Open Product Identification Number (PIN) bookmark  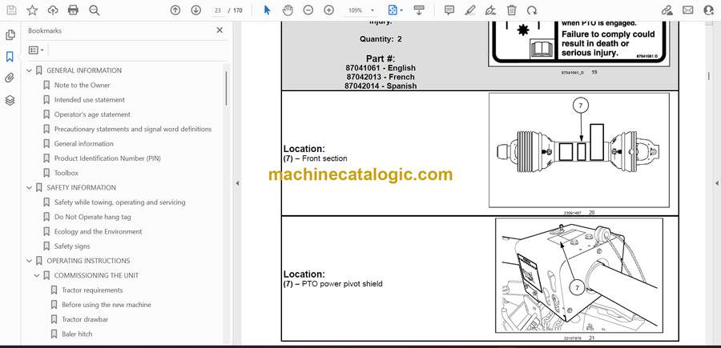(x=107, y=158)
